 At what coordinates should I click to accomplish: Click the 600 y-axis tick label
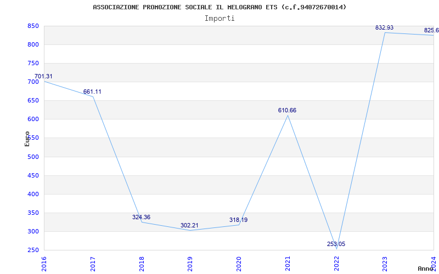click(33, 119)
